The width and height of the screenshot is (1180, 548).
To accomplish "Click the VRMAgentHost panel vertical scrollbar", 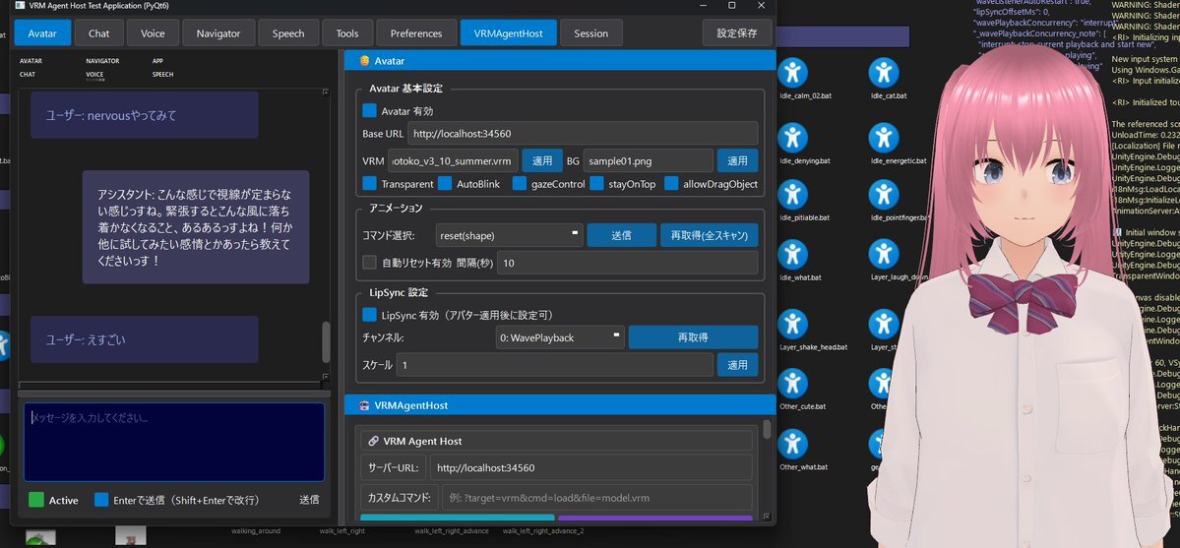I will click(x=767, y=429).
